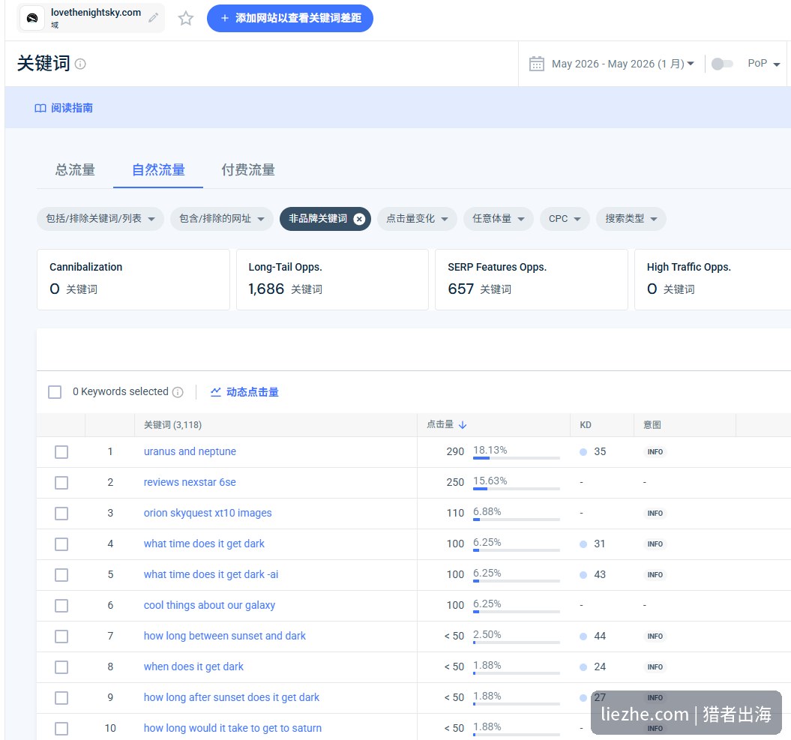Star lovethenightsky.com as a favorite
The width and height of the screenshot is (791, 740).
pos(186,18)
